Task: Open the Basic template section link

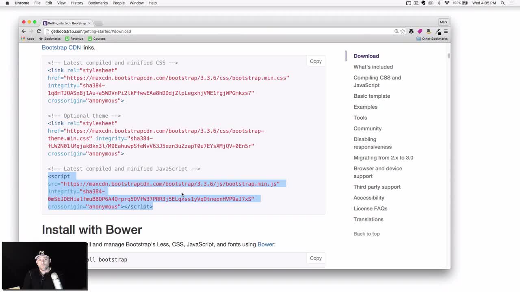Action: 372,96
